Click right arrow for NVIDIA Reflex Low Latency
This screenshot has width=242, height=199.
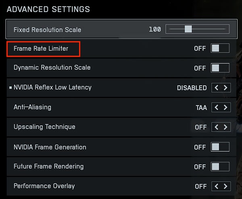point(225,88)
